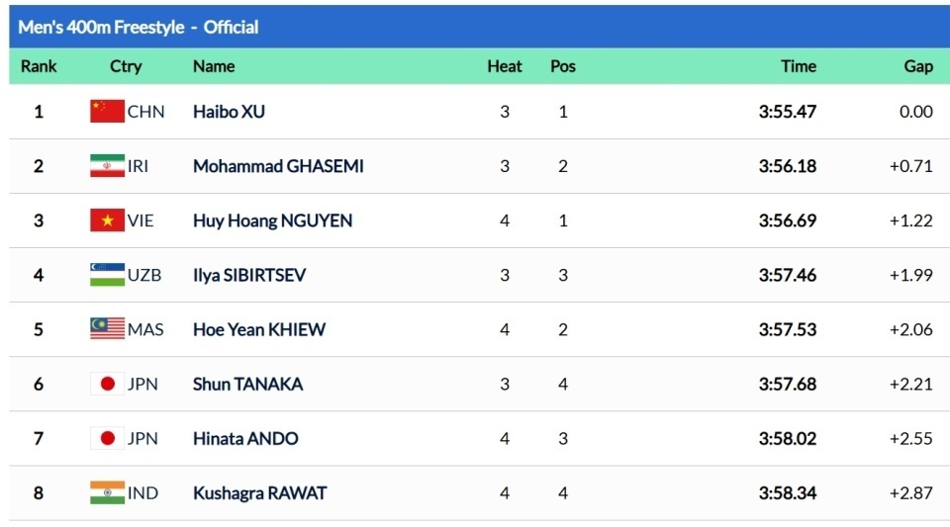The image size is (950, 527).
Task: Open swimmer Haibo XU's profile
Action: [229, 112]
